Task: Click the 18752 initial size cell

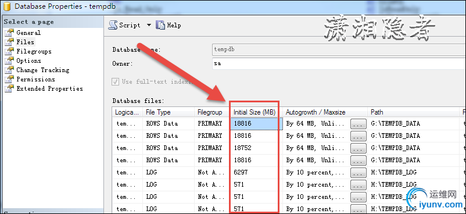Action: (256, 148)
